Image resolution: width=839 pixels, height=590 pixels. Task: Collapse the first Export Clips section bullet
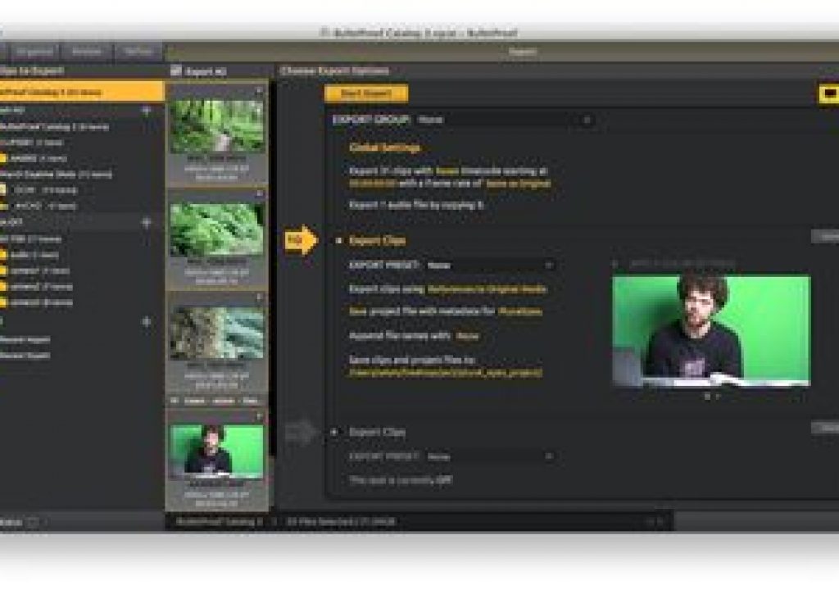coord(338,240)
